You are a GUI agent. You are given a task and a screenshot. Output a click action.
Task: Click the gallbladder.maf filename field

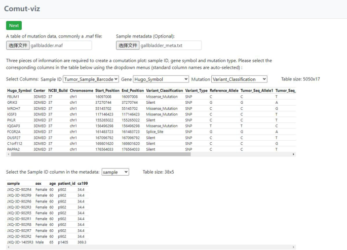point(60,46)
